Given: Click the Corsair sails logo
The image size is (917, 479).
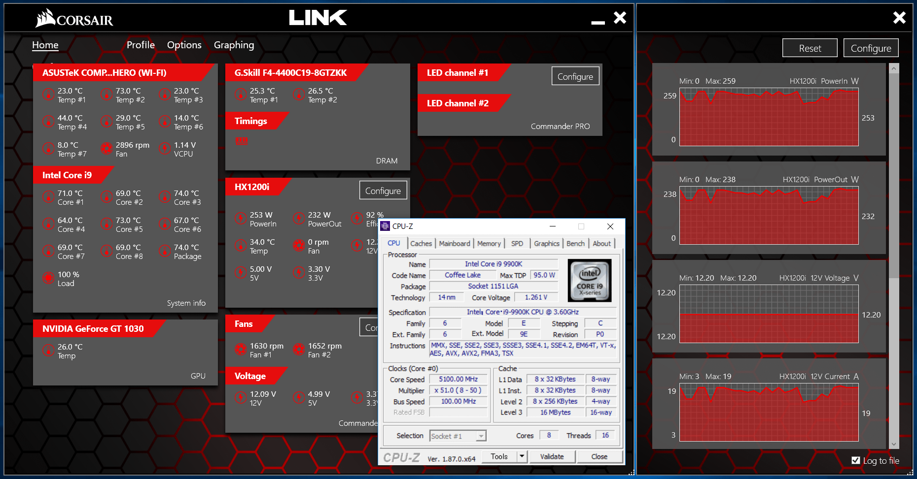Looking at the screenshot, I should [45, 18].
